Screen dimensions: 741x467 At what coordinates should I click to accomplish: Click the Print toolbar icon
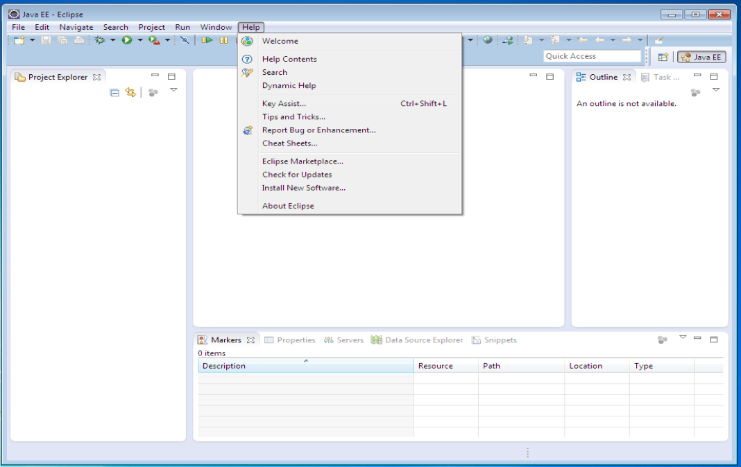(79, 41)
